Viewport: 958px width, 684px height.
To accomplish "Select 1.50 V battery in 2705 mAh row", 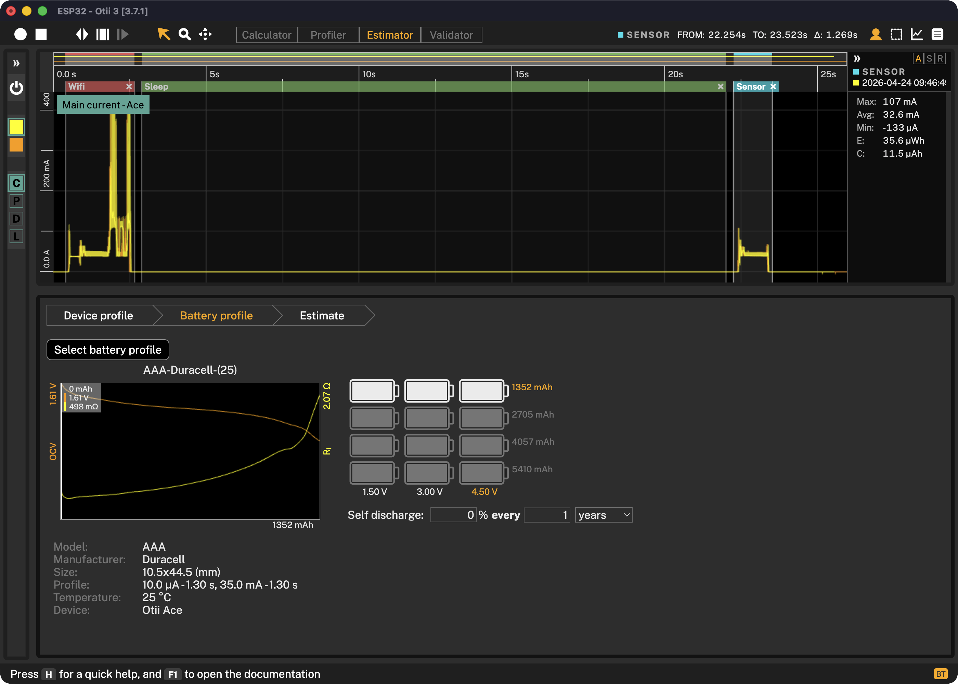I will (374, 418).
